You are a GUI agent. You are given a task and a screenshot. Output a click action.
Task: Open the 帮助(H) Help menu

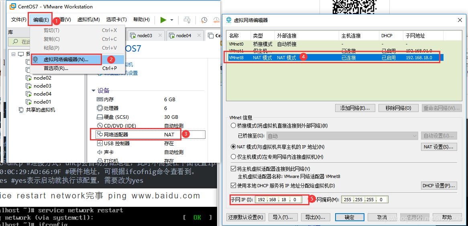point(141,20)
